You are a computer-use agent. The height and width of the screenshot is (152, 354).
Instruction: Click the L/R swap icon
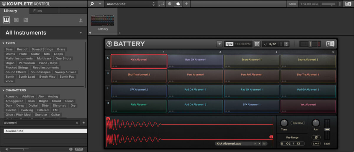316,143
